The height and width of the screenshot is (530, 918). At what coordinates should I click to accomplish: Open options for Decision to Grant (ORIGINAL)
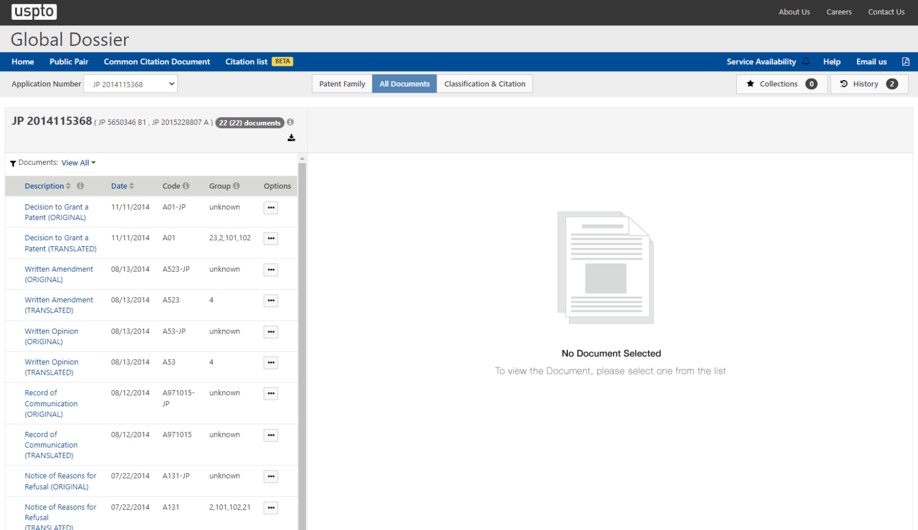pos(271,207)
